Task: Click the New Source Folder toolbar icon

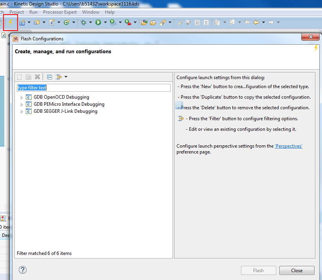Action: [37, 22]
